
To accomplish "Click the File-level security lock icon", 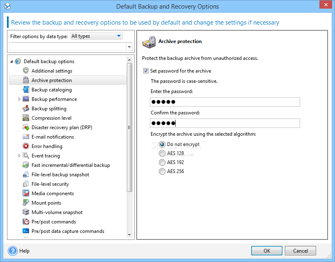I will click(x=26, y=184).
